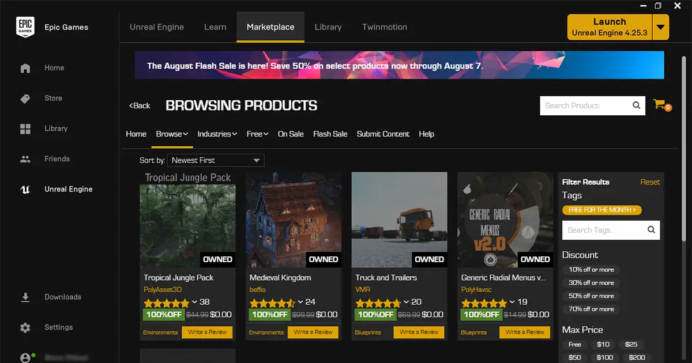Screen dimensions: 692x363
Task: Expand rating breakdown for Tropical Jungle Pack
Action: point(194,302)
